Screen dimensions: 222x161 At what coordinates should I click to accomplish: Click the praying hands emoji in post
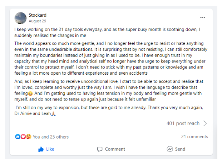53,114
